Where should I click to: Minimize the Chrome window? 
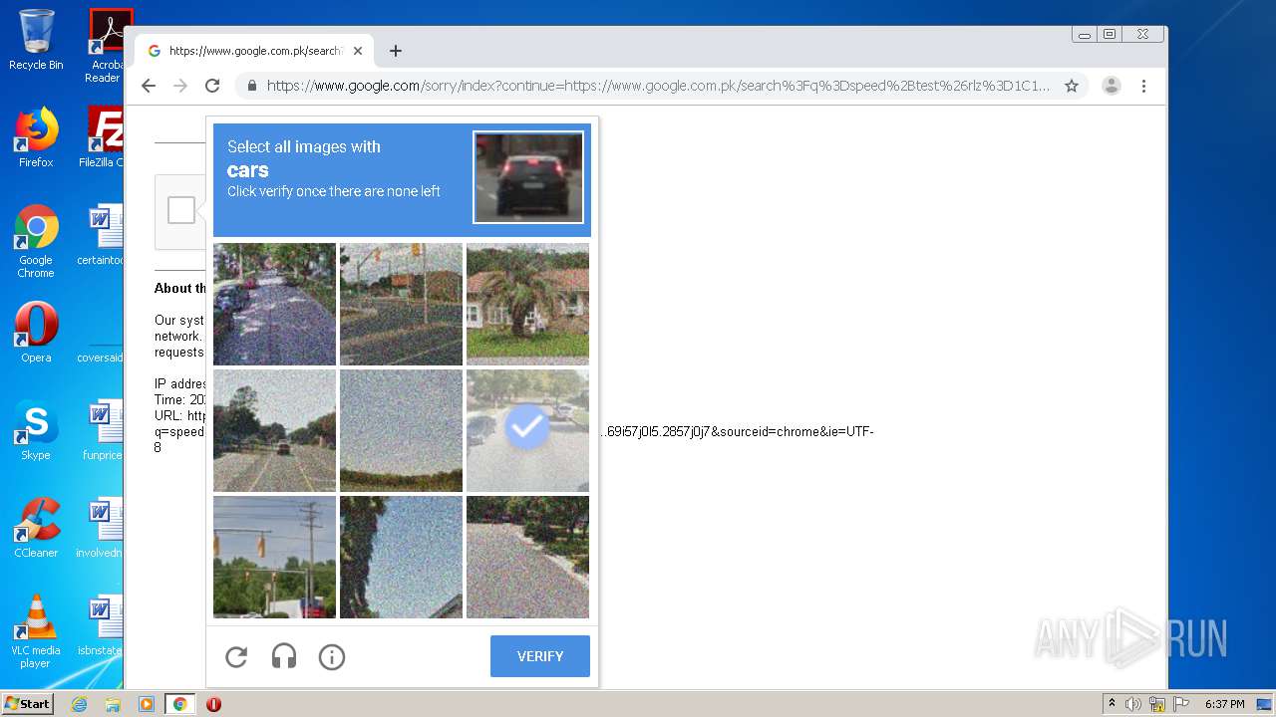[x=1085, y=34]
